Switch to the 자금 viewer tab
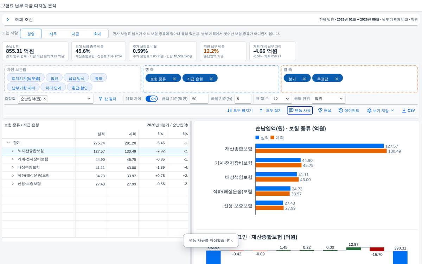 [75, 34]
